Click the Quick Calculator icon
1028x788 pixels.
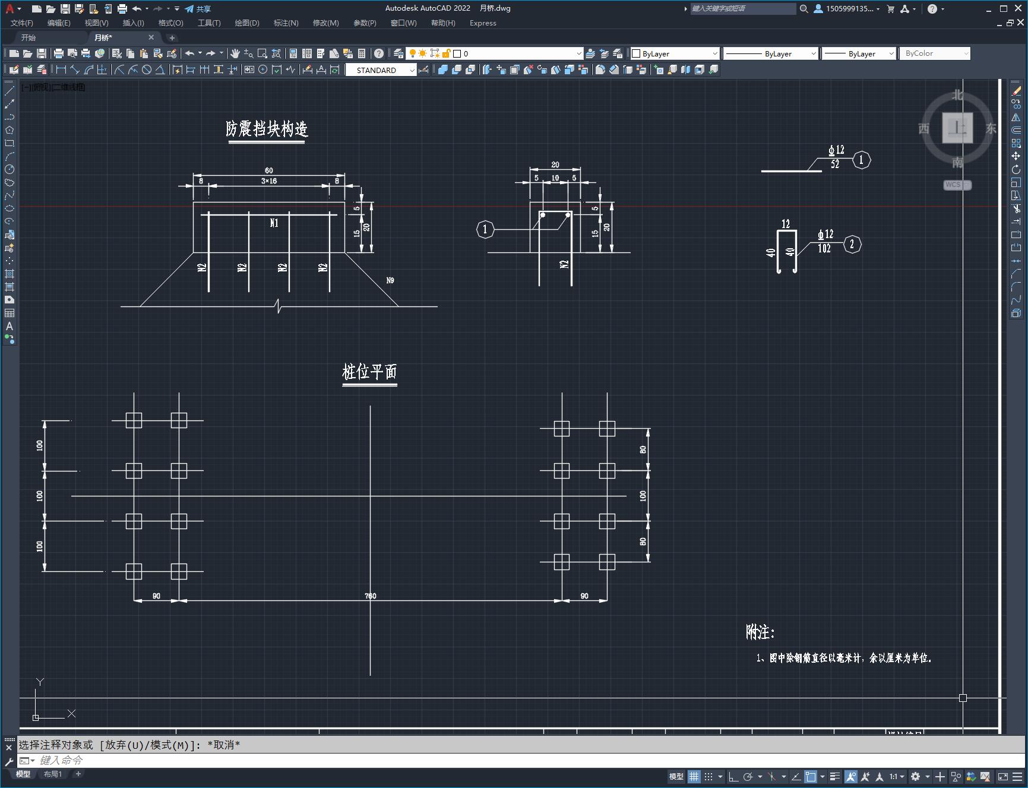pyautogui.click(x=362, y=53)
